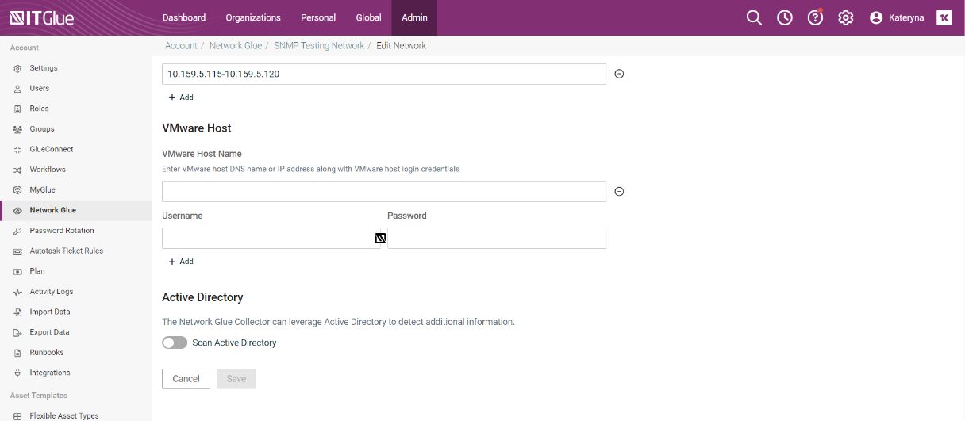965x421 pixels.
Task: Add another VMware host entry
Action: click(x=181, y=262)
